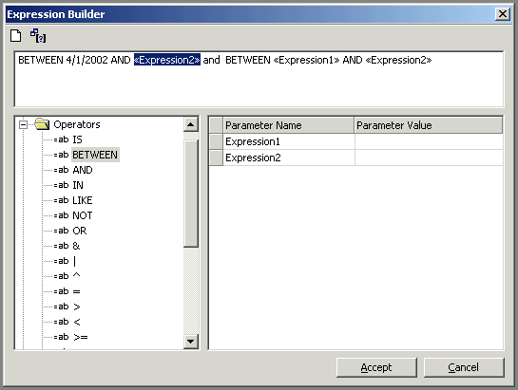Click the Cancel button
The height and width of the screenshot is (390, 518).
click(464, 367)
